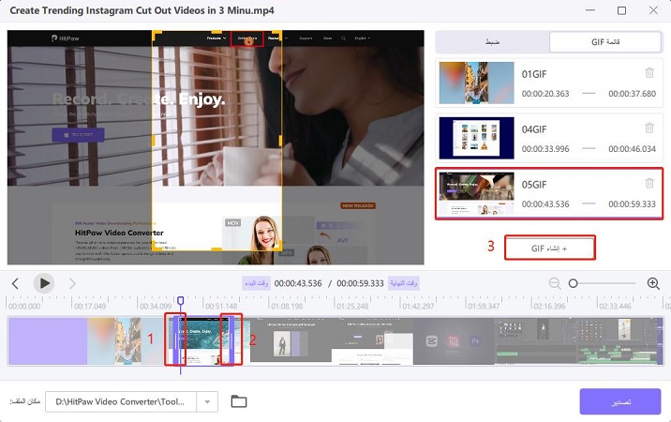This screenshot has height=422, width=671.
Task: Delete the 05GIF entry with trash icon
Action: (x=649, y=183)
